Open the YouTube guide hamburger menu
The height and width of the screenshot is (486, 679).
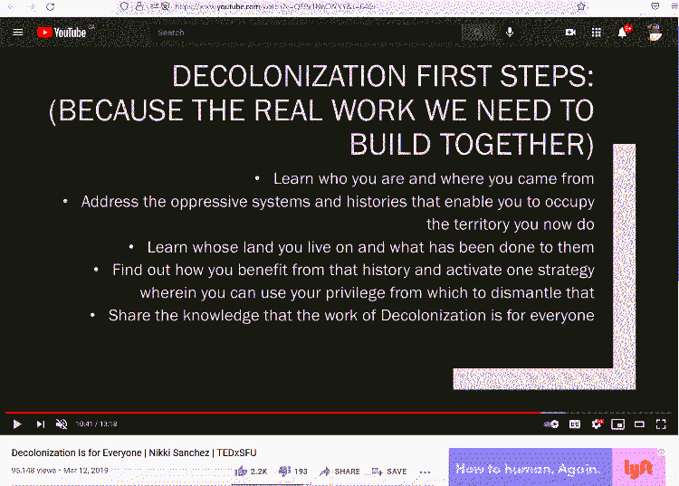17,33
